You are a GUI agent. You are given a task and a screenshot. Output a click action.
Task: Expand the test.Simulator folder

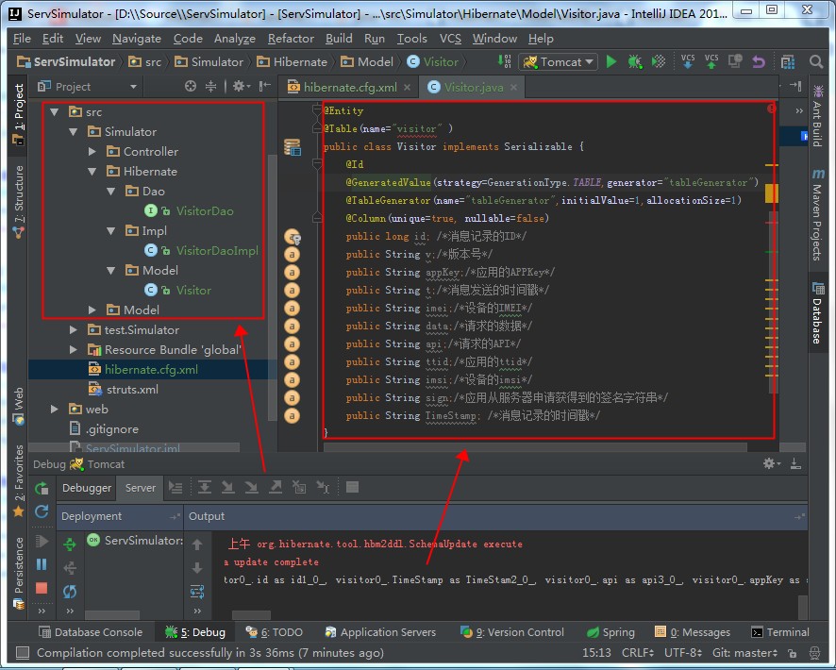click(x=74, y=330)
